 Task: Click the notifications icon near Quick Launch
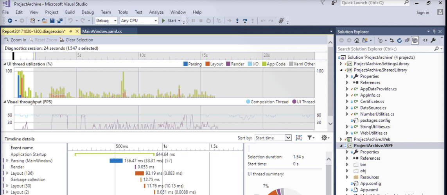point(334,3)
